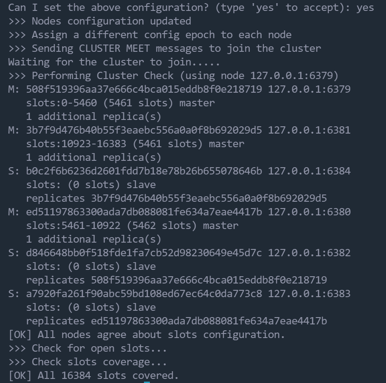Click the node ID beginning with 508f519396 on the first M line
Image resolution: width=386 pixels, height=383 pixels.
coord(144,90)
